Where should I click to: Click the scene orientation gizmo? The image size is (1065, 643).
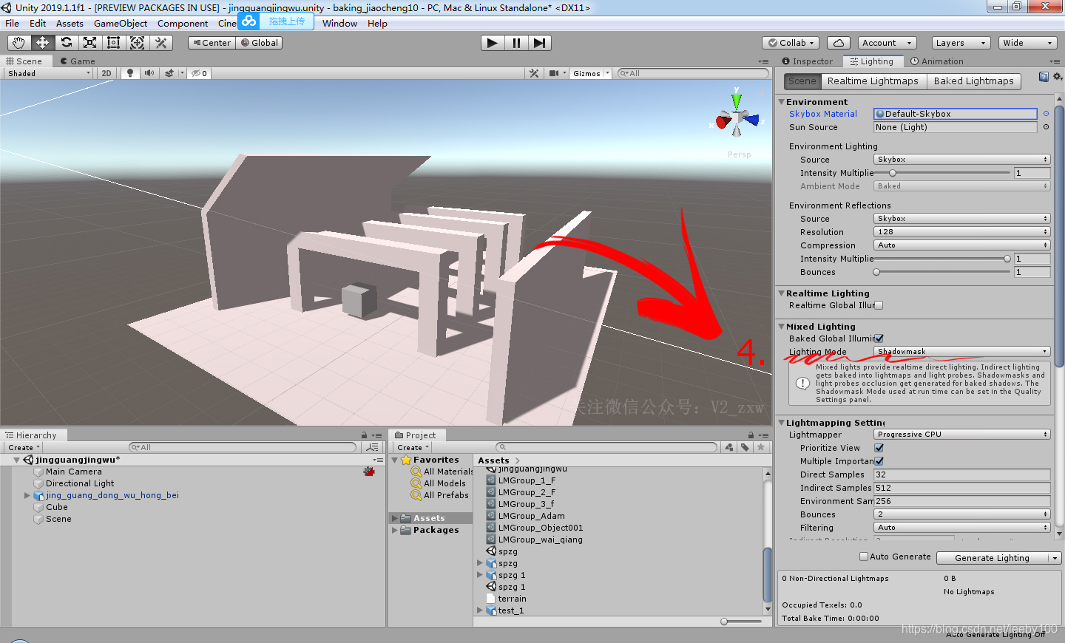(737, 115)
